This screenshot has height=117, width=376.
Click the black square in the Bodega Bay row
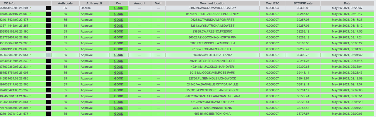49,8
